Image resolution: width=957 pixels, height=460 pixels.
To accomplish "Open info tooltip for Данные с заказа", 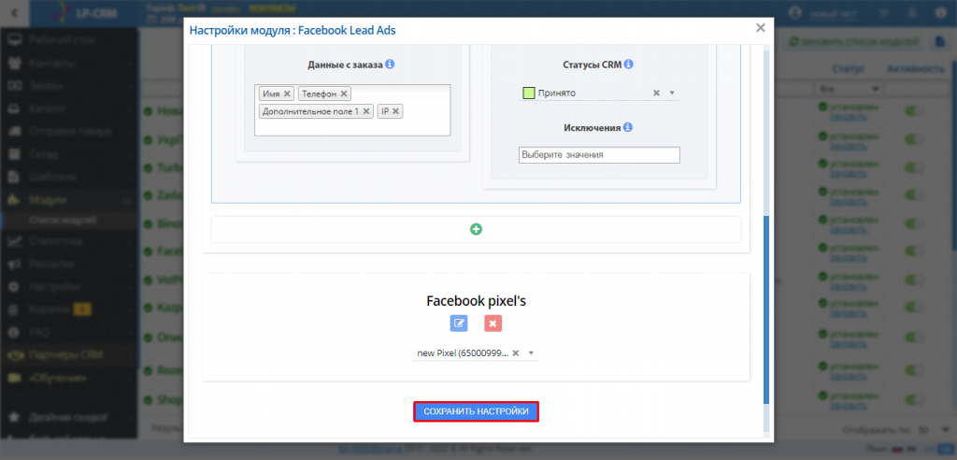I will coord(390,65).
